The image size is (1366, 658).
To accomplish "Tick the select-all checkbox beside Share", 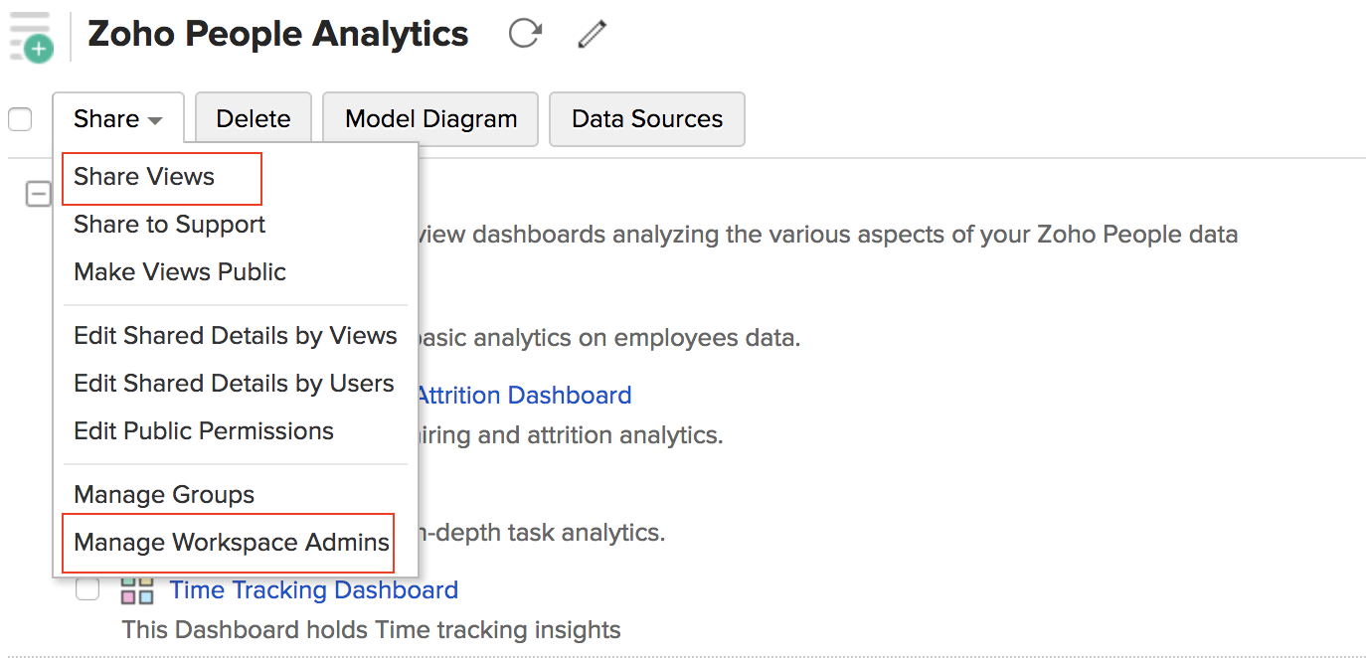I will click(x=20, y=119).
